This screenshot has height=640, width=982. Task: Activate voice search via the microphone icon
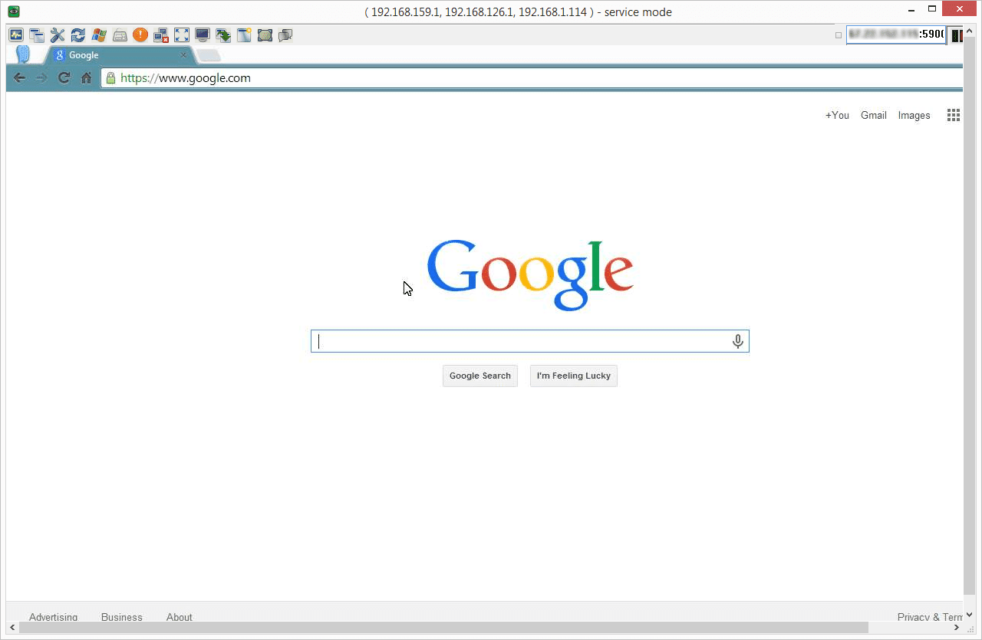[x=737, y=341]
